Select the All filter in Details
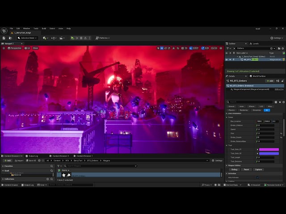Image resolution: width=286 pixels, height=214 pixels. (267, 110)
